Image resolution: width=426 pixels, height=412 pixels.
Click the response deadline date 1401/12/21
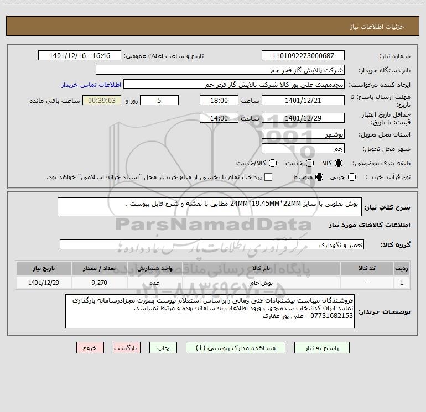[303, 100]
